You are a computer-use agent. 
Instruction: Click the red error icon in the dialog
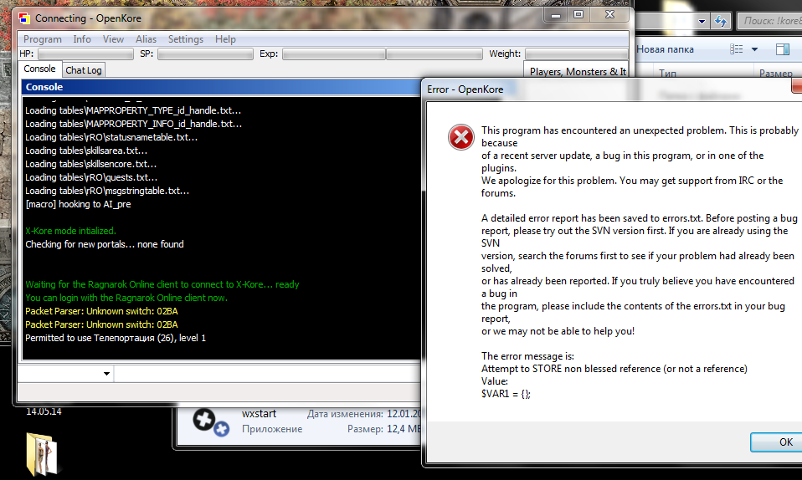(460, 137)
